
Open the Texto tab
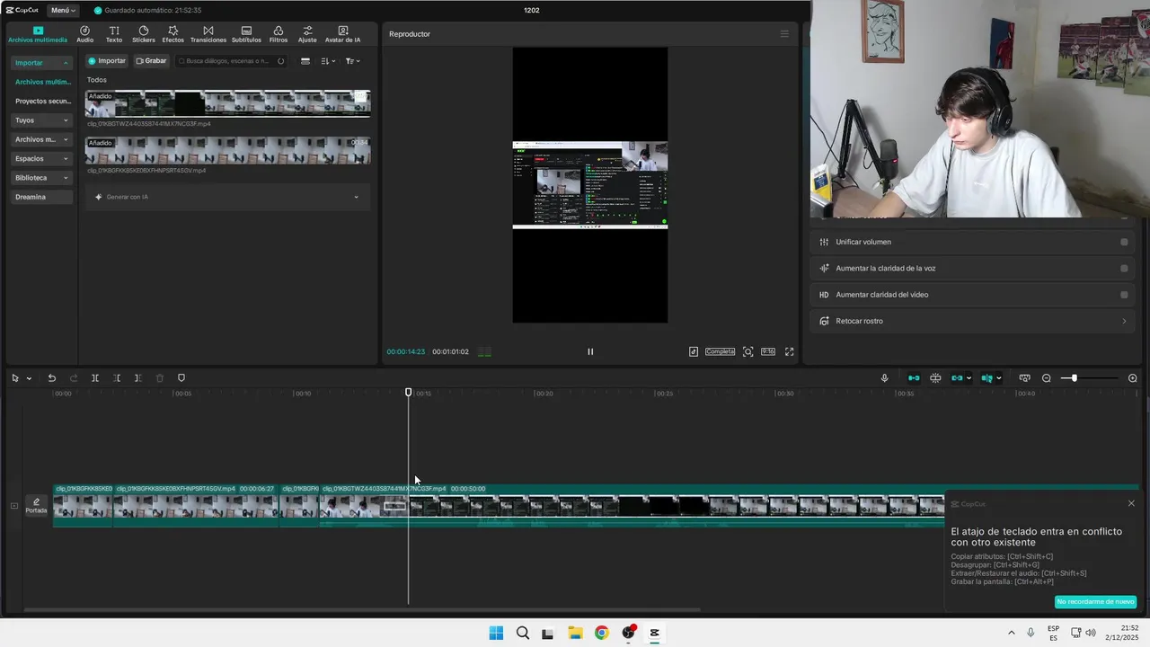pyautogui.click(x=114, y=34)
